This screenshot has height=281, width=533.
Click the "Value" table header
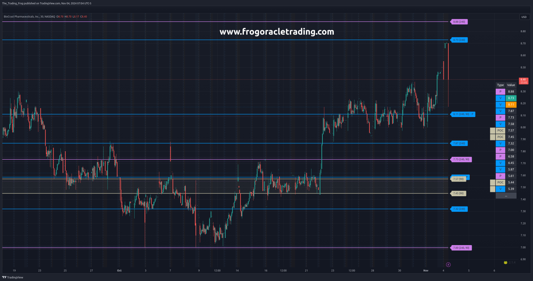click(511, 85)
